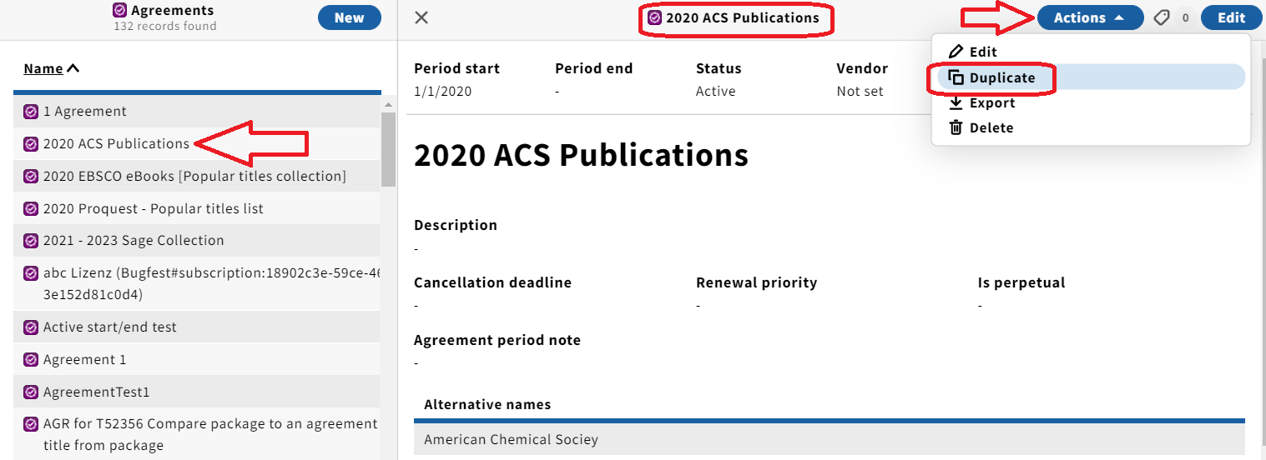The height and width of the screenshot is (460, 1266).
Task: Click the icon beside 2020 Proquest row
Action: click(x=31, y=209)
